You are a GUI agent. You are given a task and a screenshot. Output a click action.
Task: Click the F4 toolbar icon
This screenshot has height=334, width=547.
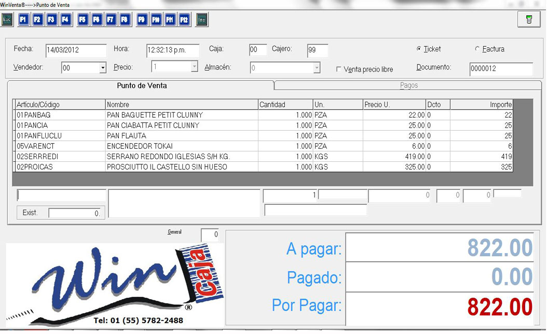pyautogui.click(x=64, y=19)
